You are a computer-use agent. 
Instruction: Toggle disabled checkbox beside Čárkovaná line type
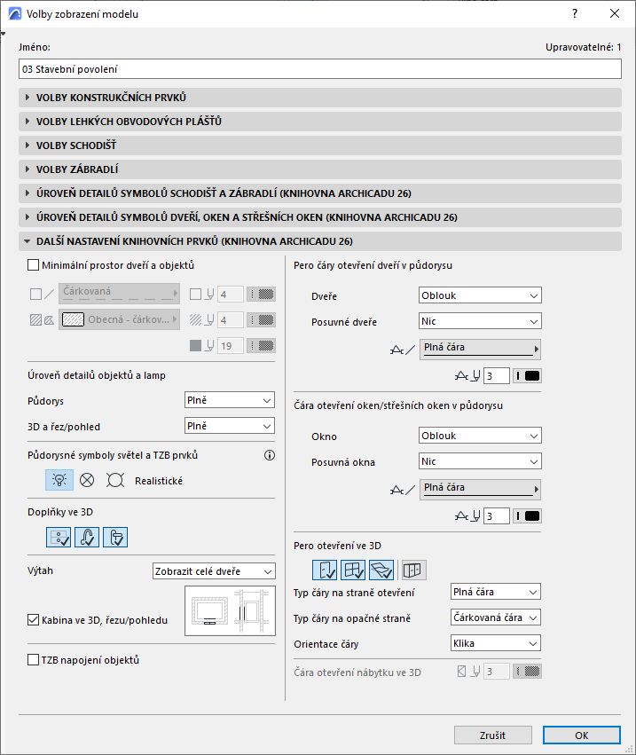click(x=35, y=294)
